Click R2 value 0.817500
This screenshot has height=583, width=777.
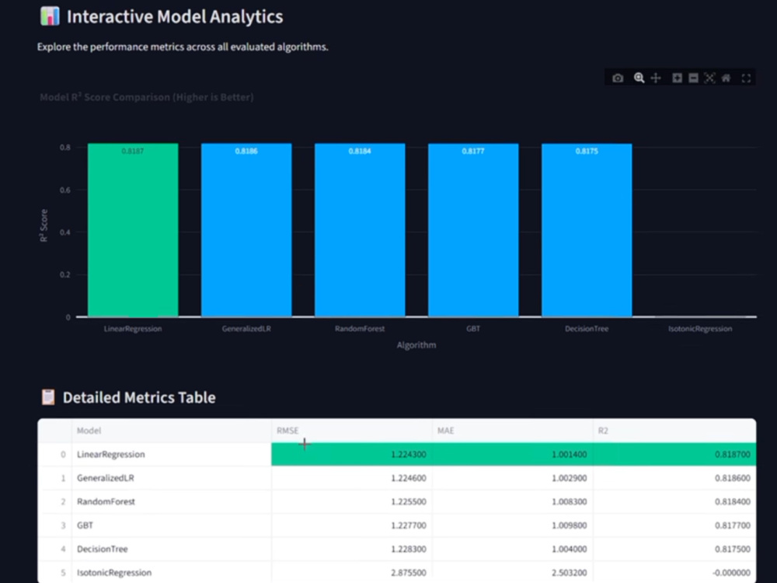pyautogui.click(x=674, y=549)
